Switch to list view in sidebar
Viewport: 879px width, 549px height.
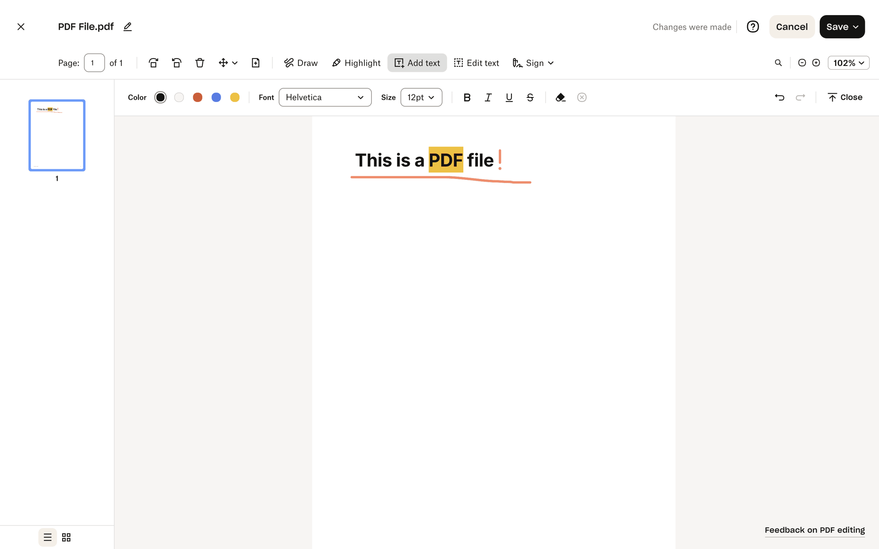[48, 537]
